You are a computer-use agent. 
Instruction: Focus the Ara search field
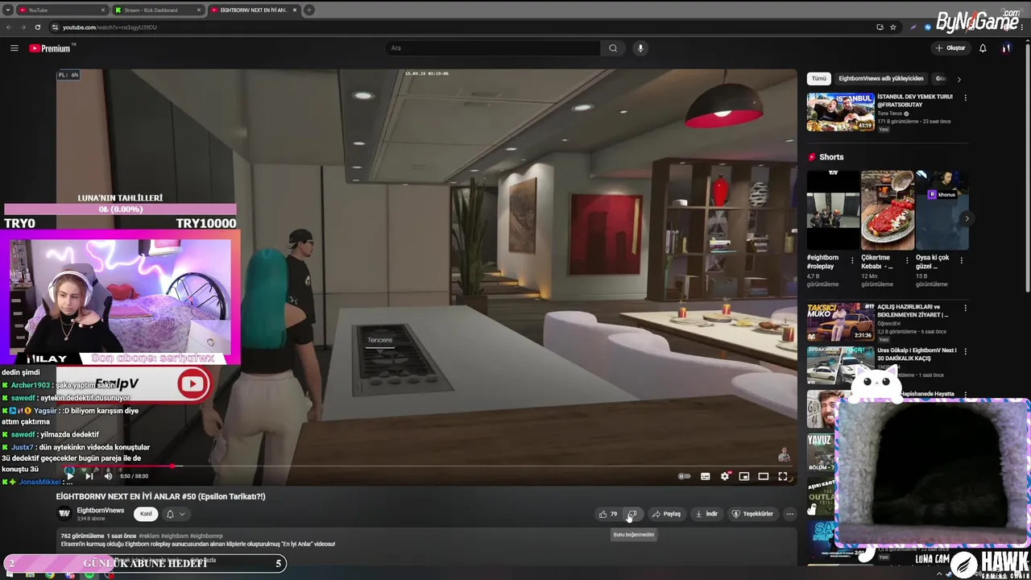pos(493,48)
